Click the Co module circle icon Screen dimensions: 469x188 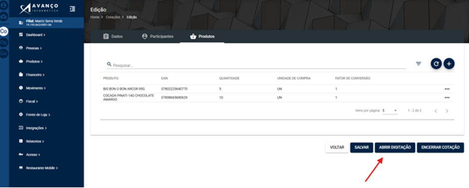4,32
